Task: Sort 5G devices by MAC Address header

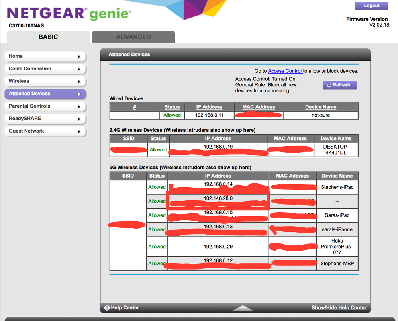Action: 292,176
